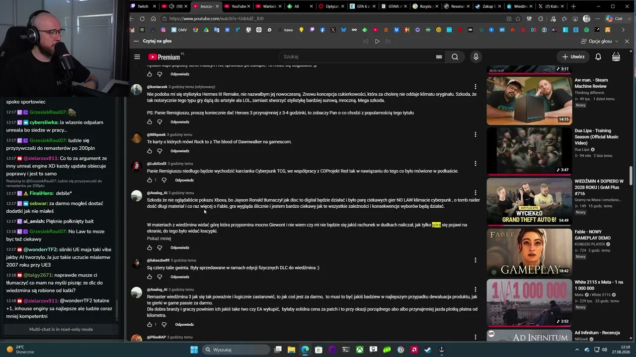Open Microsoft Edge from taskbar
636x357 pixels.
click(x=305, y=350)
